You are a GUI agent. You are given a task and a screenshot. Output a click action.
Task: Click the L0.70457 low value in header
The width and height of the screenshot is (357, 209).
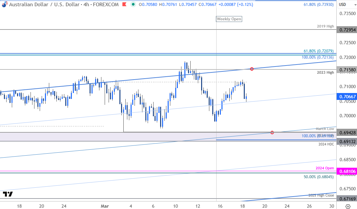point(188,4)
